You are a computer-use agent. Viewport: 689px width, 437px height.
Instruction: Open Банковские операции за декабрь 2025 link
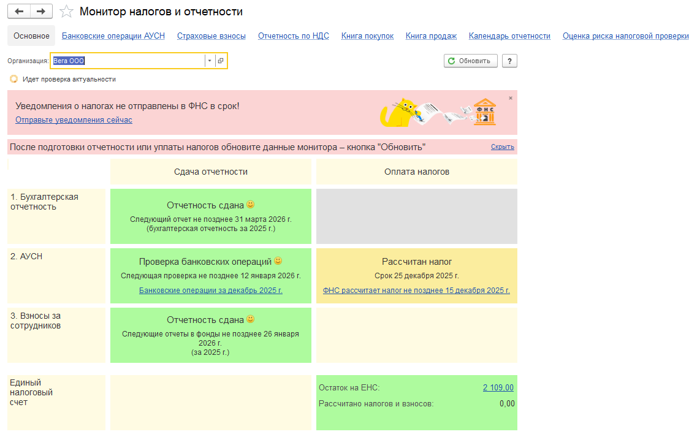(210, 290)
